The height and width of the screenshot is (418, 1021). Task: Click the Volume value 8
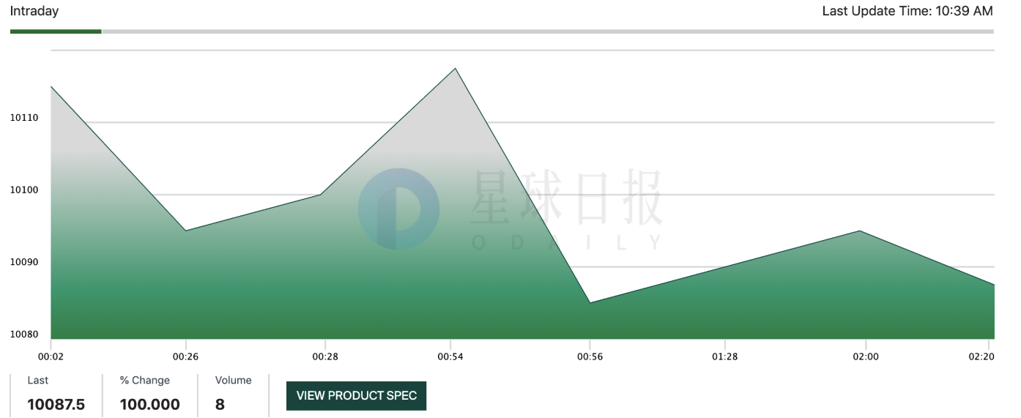click(220, 404)
